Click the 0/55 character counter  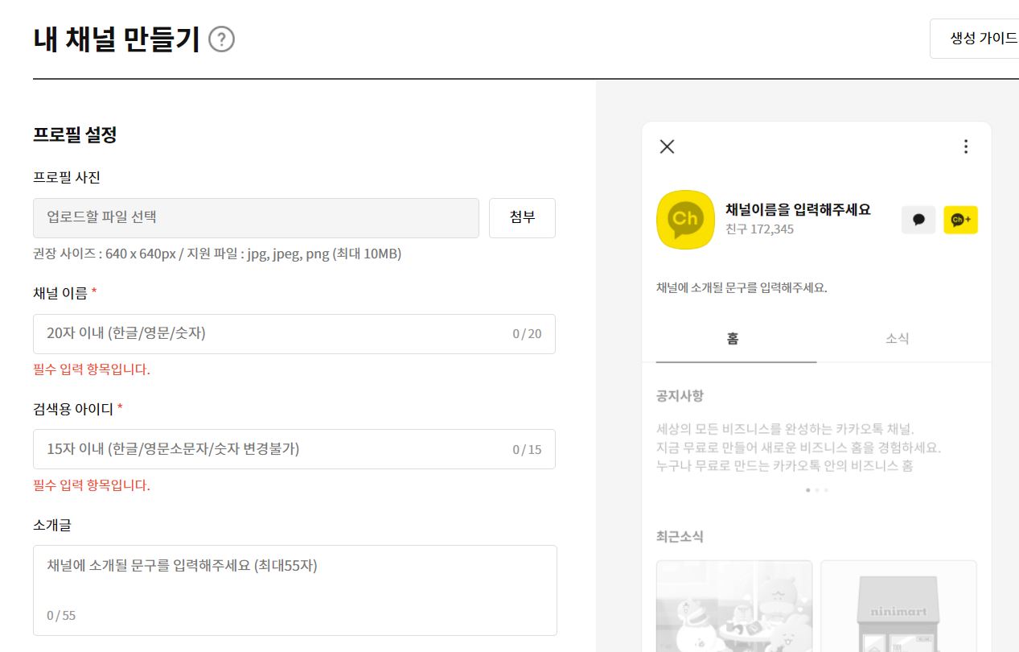click(61, 615)
